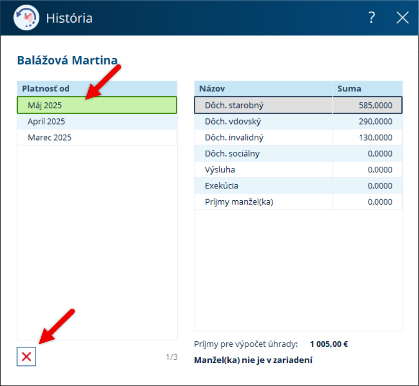The width and height of the screenshot is (419, 386).
Task: Close the História dialog window
Action: coord(403,17)
